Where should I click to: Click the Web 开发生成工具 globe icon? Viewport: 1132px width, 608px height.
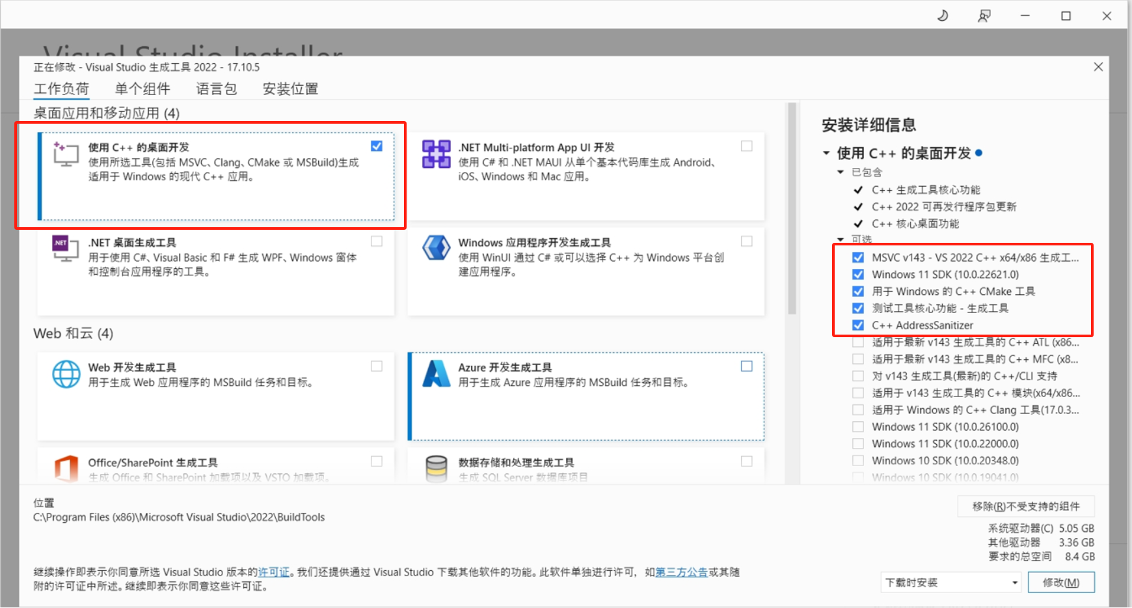coord(66,374)
